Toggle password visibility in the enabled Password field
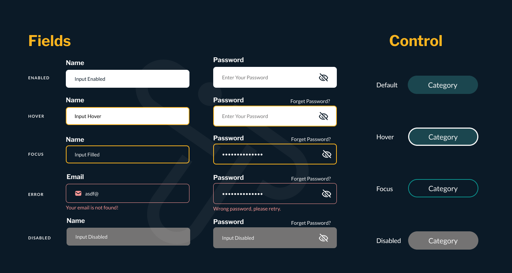This screenshot has width=512, height=273. pos(323,77)
